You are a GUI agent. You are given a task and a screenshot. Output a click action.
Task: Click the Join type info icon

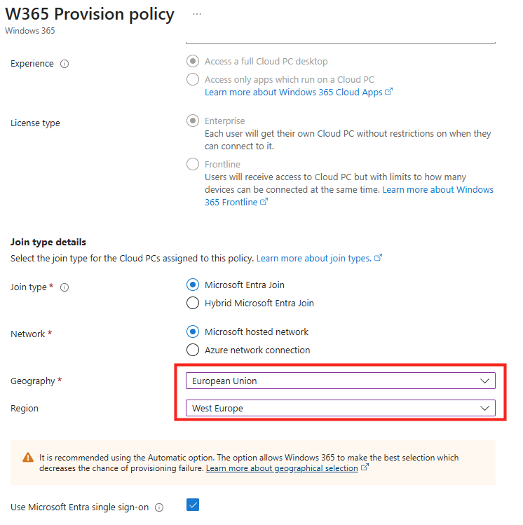pos(64,287)
